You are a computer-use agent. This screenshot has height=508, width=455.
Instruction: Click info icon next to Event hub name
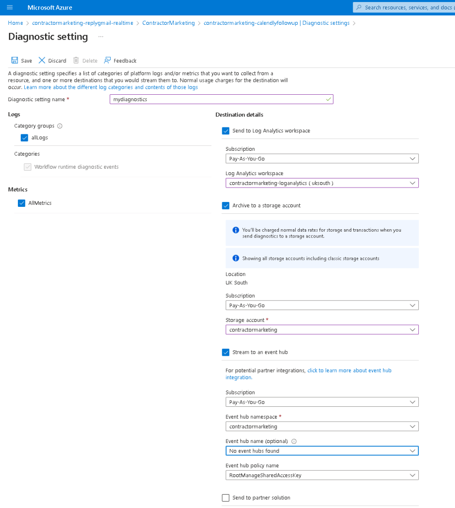pyautogui.click(x=294, y=441)
